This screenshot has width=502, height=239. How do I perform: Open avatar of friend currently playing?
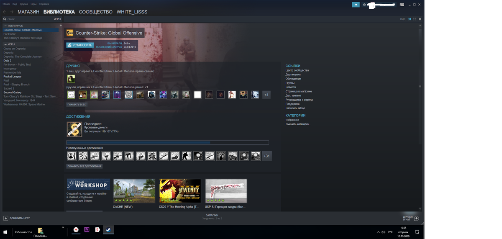point(71,79)
